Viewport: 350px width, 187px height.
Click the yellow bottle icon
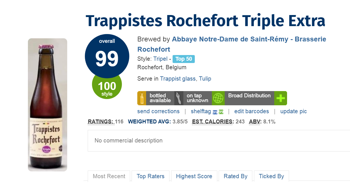coord(142,98)
